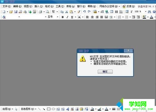Insert hyperlink with globe icon
This screenshot has height=112, width=156.
[x=107, y=12]
